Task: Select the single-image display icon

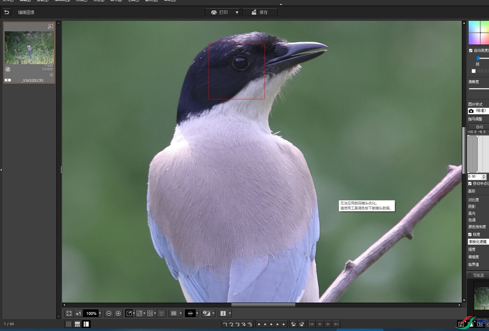Action: [x=129, y=313]
